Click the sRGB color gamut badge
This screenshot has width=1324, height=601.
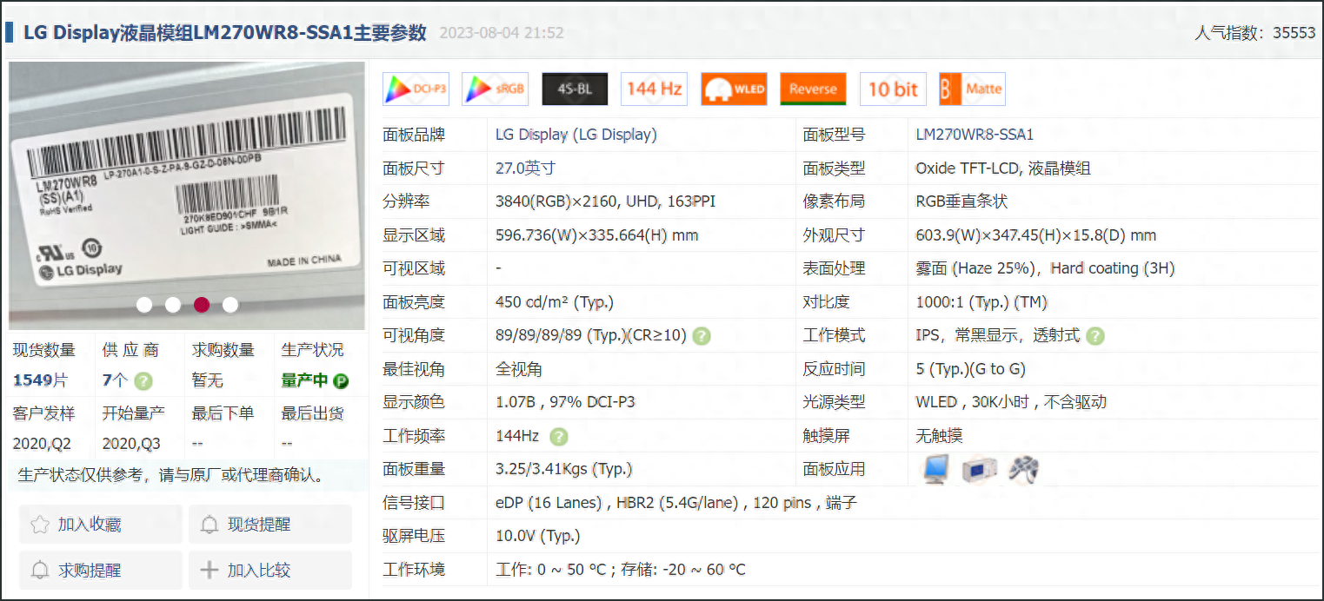[x=495, y=89]
